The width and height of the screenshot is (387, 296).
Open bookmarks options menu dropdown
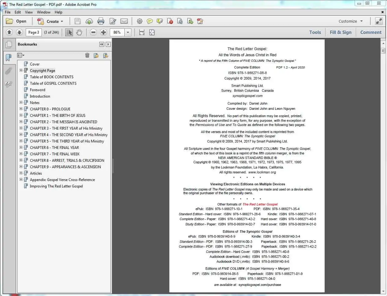point(21,55)
